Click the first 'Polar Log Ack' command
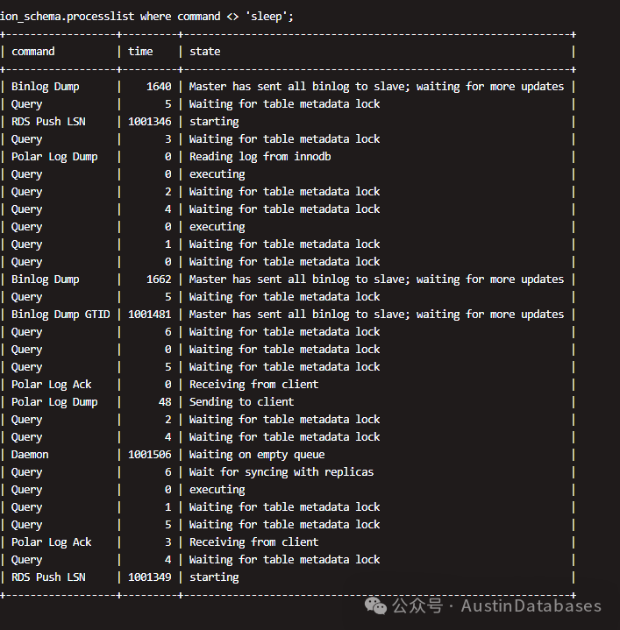620x630 pixels. click(x=52, y=385)
